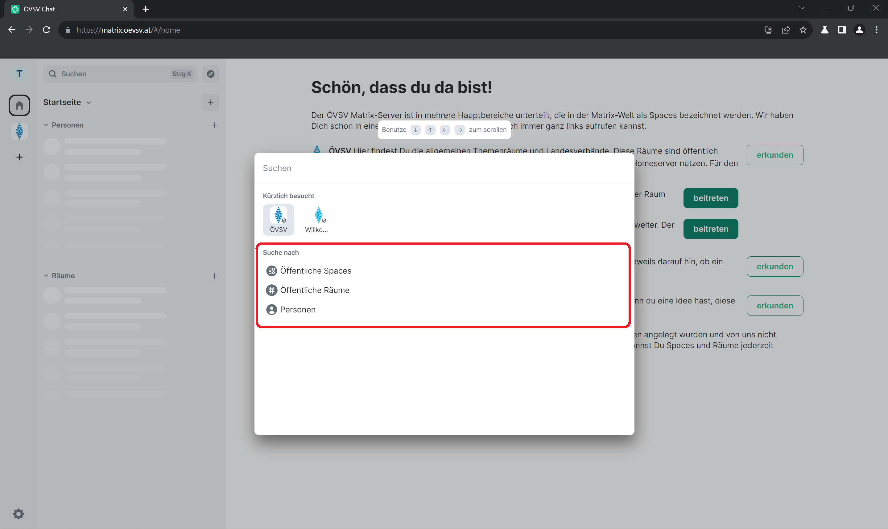Image resolution: width=888 pixels, height=529 pixels.
Task: Open quick settings gear icon
Action: pyautogui.click(x=19, y=514)
